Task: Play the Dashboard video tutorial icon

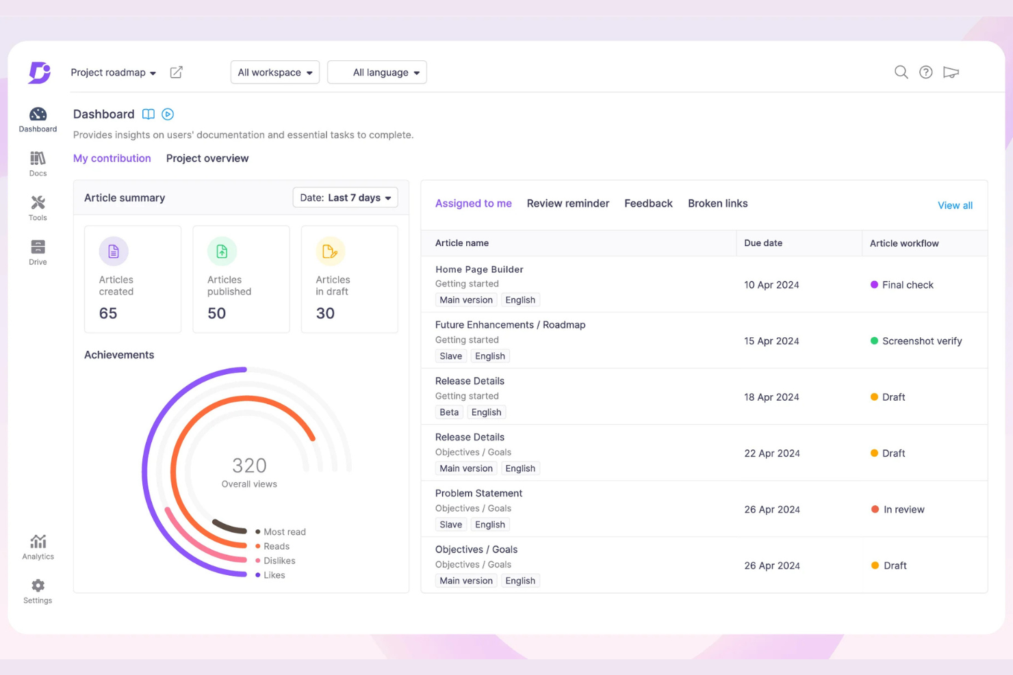Action: (168, 114)
